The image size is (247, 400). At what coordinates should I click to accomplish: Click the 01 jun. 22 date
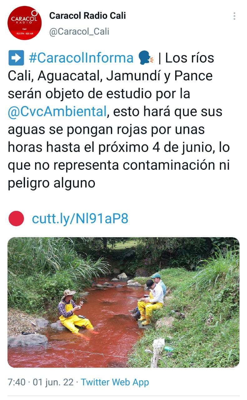[x=53, y=382]
